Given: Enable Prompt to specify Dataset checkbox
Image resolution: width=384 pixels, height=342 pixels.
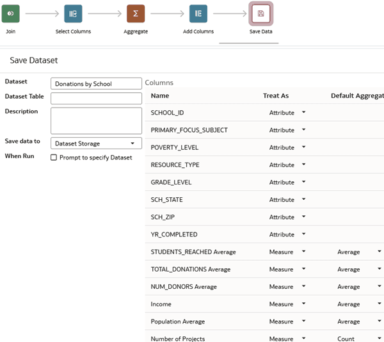Looking at the screenshot, I should tap(54, 158).
